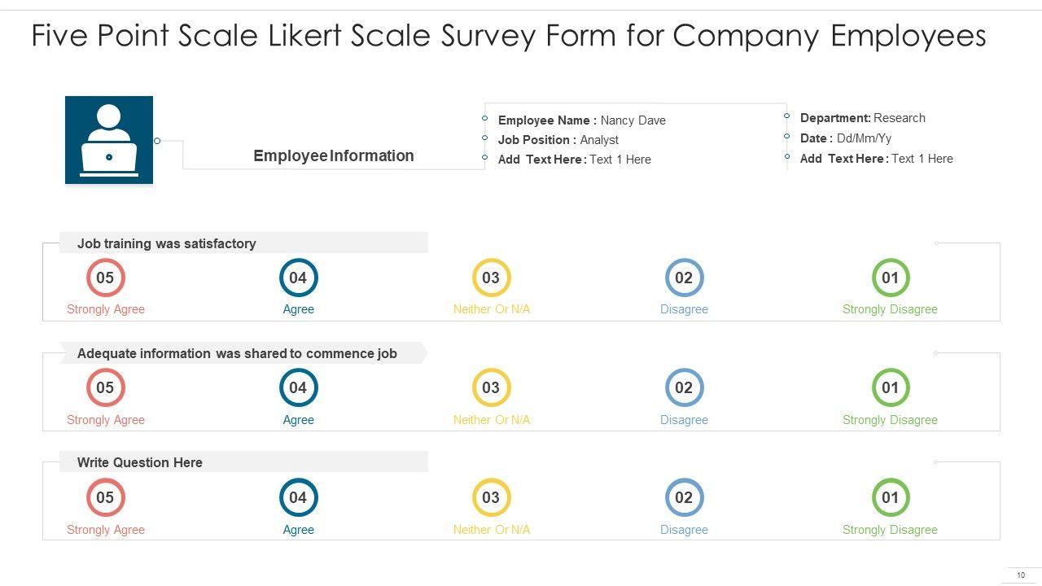Viewport: 1042px width, 586px height.
Task: Pick 03 Neither for job training question
Action: (491, 278)
